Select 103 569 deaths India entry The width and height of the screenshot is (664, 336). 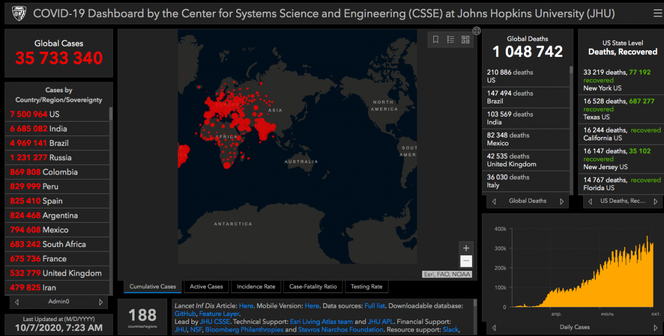pyautogui.click(x=526, y=118)
